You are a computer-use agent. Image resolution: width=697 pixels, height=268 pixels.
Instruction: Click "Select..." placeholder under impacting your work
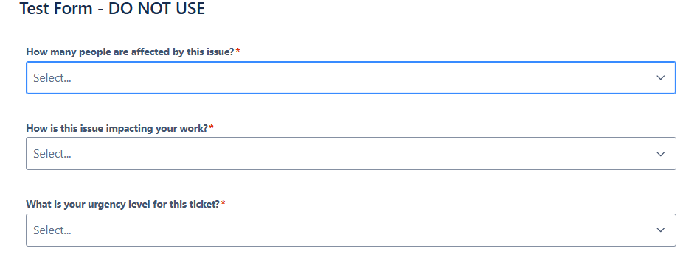(52, 154)
